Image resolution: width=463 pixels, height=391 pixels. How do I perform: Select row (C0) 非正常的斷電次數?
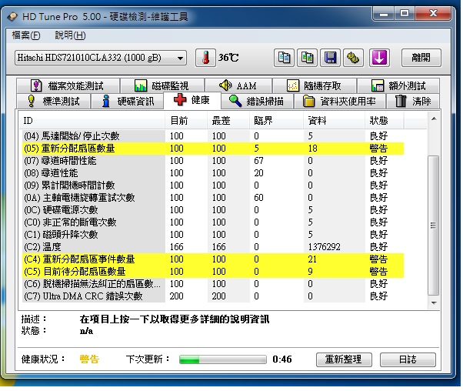pos(213,222)
